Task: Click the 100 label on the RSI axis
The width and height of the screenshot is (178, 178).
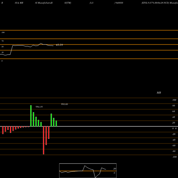Action: [3, 32]
